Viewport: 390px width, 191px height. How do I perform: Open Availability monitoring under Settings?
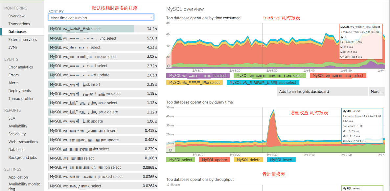pos(24,186)
